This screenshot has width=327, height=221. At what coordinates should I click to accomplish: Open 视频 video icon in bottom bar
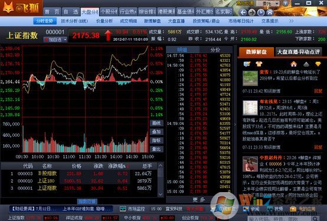tap(270, 209)
